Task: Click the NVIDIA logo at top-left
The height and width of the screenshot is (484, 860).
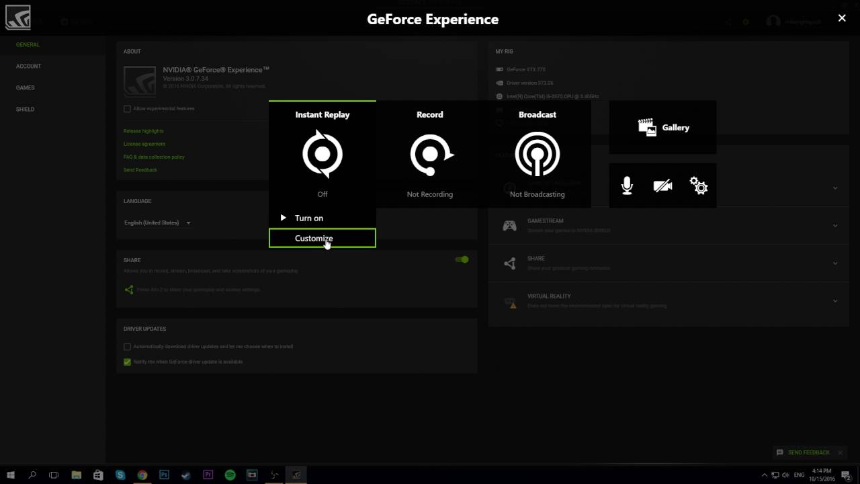Action: click(x=17, y=18)
